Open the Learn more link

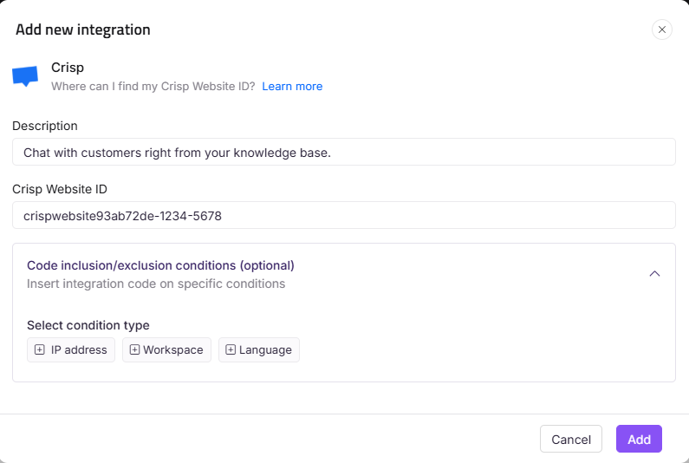click(x=292, y=86)
